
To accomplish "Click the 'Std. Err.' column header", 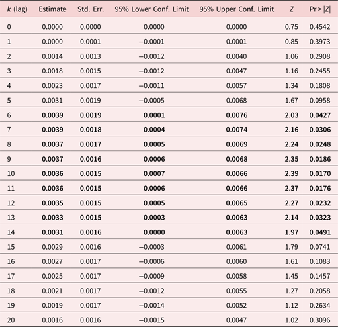I will 91,9.
